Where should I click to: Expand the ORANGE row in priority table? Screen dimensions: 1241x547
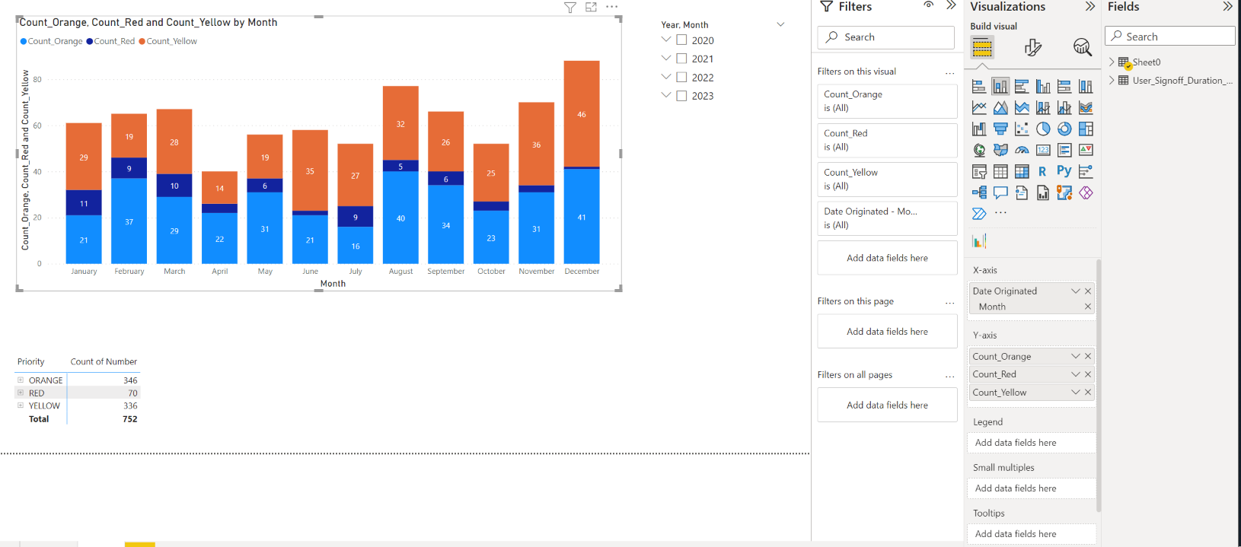(x=21, y=380)
